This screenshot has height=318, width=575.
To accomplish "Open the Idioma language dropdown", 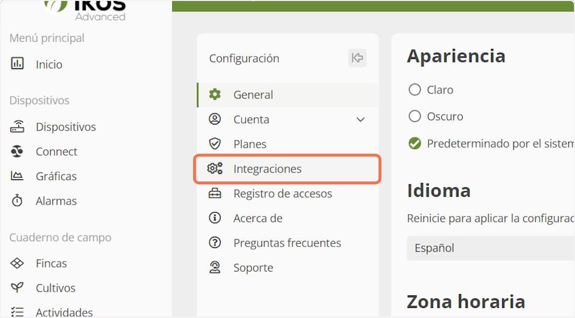I will (489, 248).
